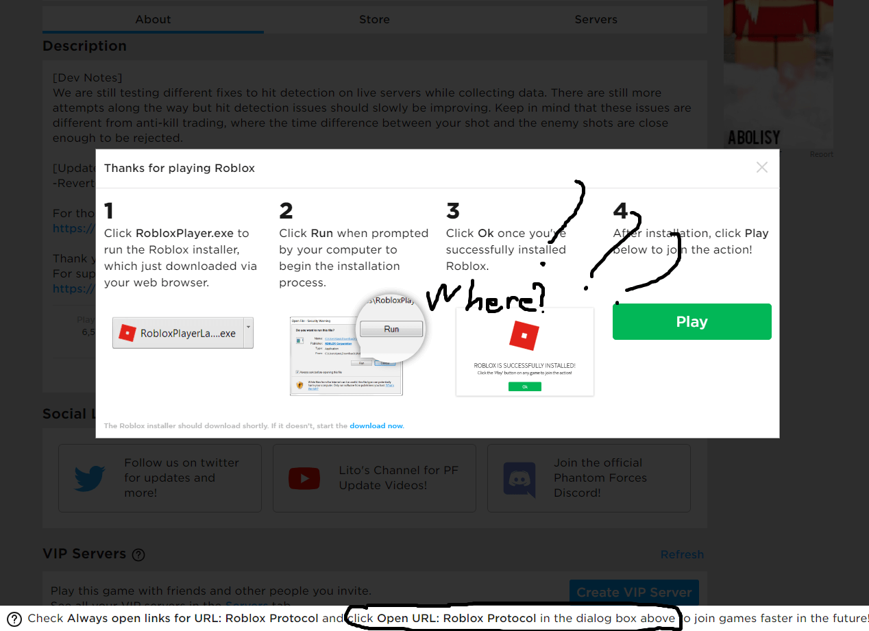
Task: Click the Report link under the ad
Action: coord(821,154)
